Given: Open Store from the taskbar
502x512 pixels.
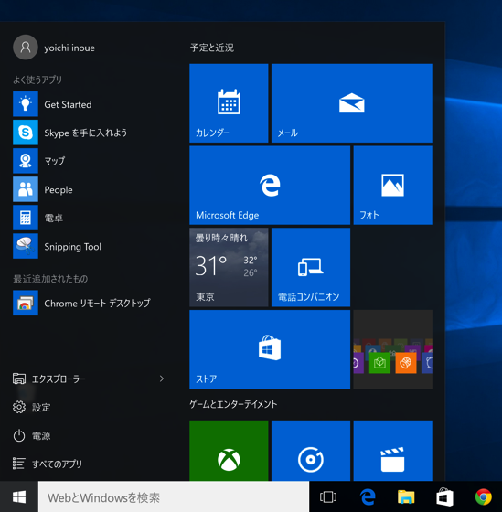Looking at the screenshot, I should pyautogui.click(x=444, y=497).
